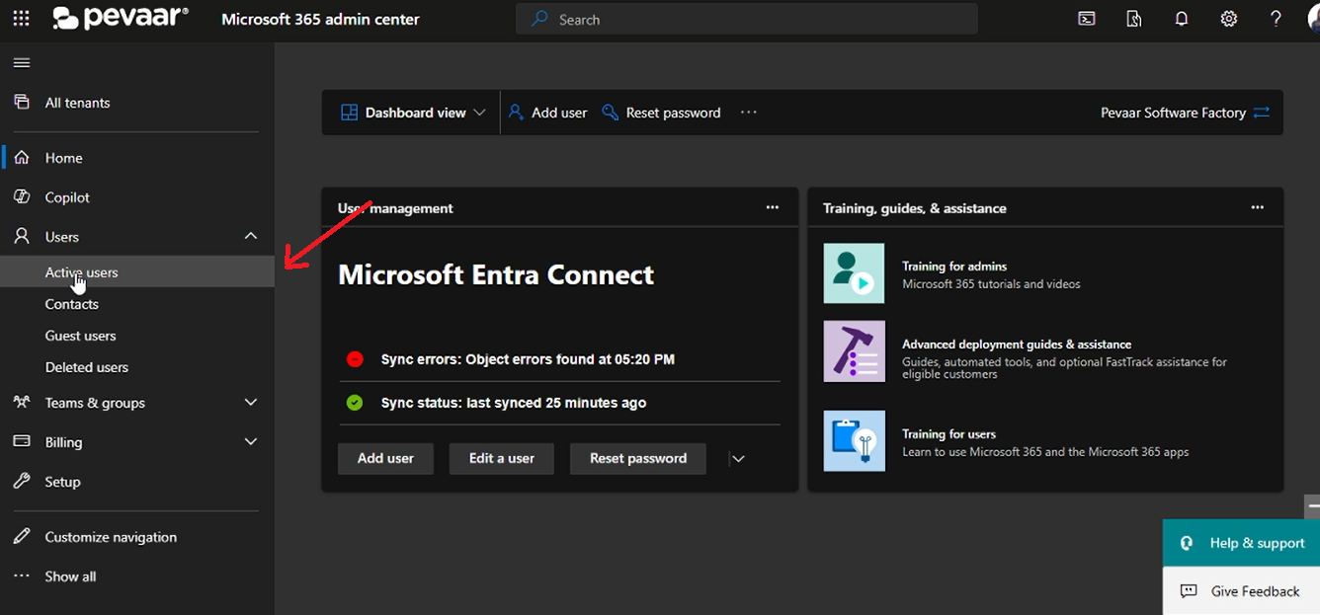Image resolution: width=1320 pixels, height=615 pixels.
Task: Click Reset password in the top toolbar
Action: point(662,113)
